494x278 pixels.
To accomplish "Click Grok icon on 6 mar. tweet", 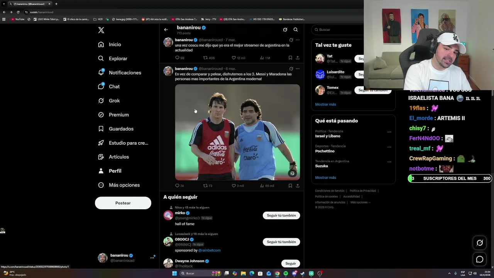I will click(291, 69).
